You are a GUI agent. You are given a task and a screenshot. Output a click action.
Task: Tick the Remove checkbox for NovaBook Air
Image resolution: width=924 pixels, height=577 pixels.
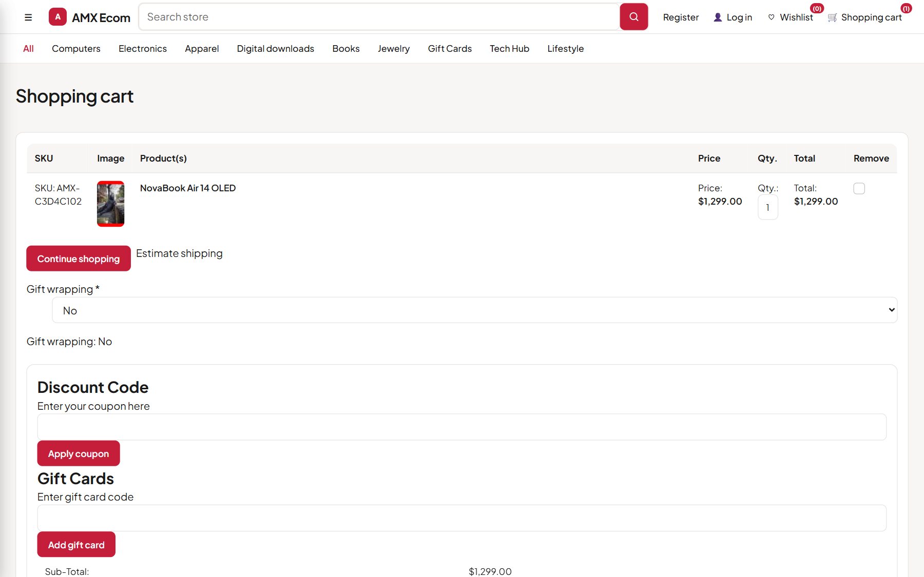tap(859, 188)
